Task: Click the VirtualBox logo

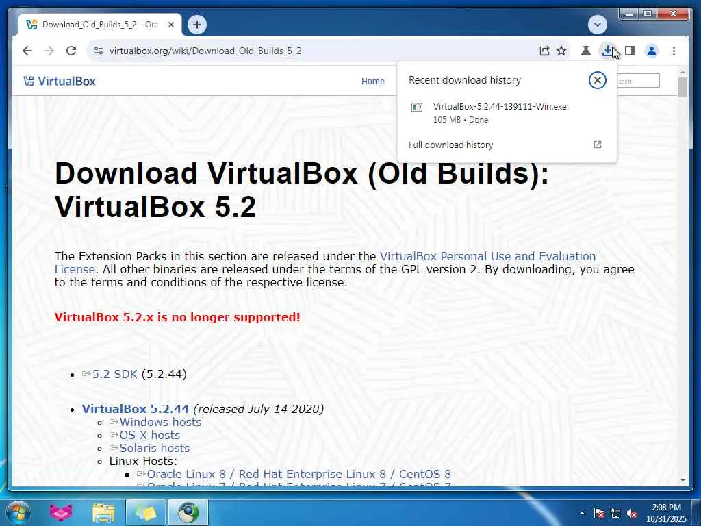Action: [x=60, y=81]
